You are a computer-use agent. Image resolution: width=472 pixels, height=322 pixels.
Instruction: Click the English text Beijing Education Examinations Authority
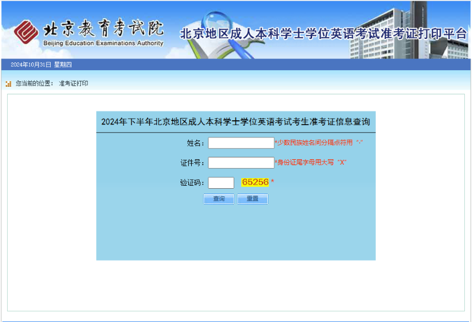(103, 44)
